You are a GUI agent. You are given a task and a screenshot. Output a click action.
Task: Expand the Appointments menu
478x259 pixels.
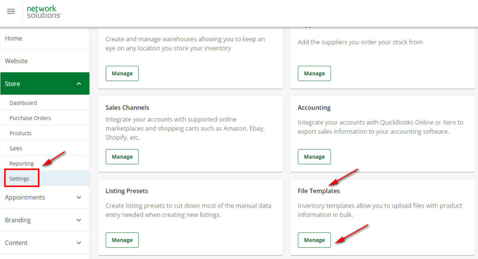tap(78, 197)
